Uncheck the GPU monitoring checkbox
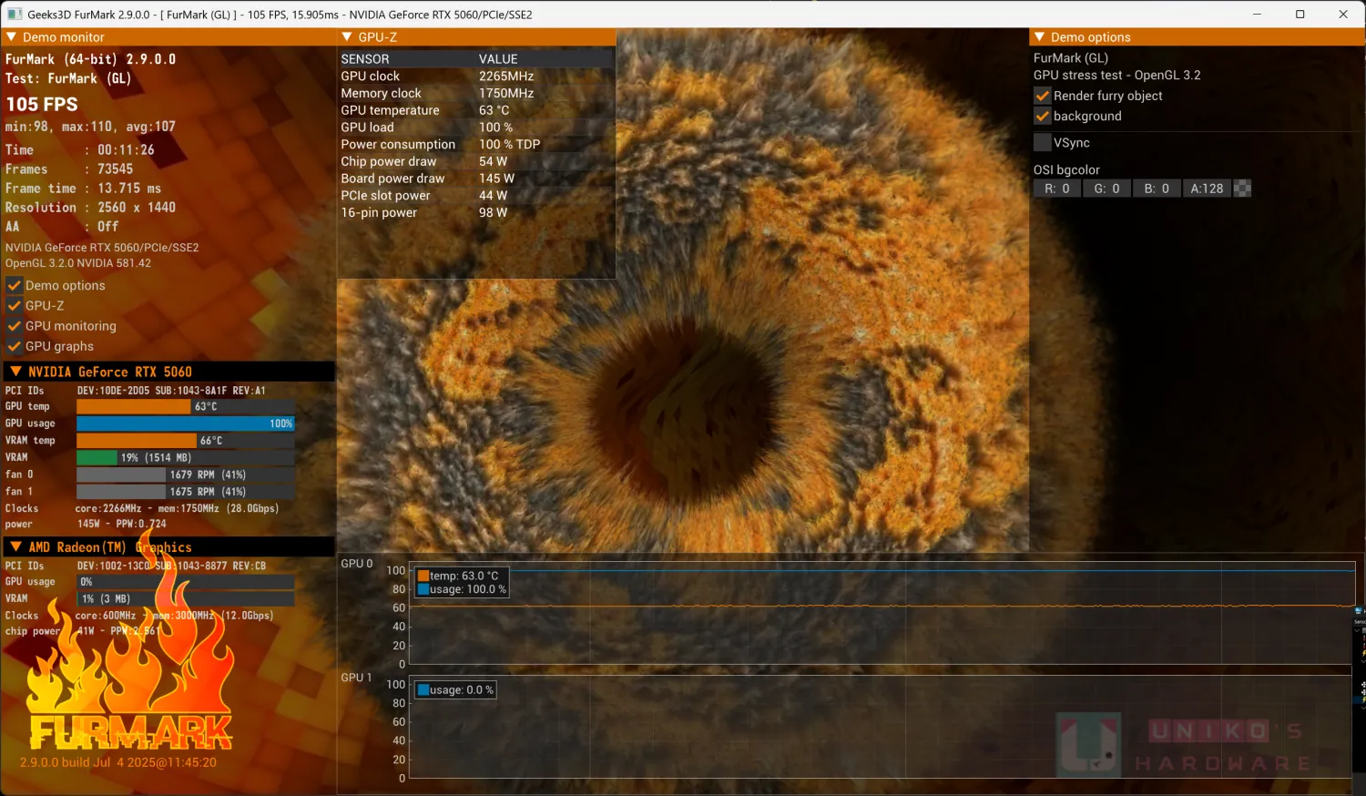 click(15, 326)
